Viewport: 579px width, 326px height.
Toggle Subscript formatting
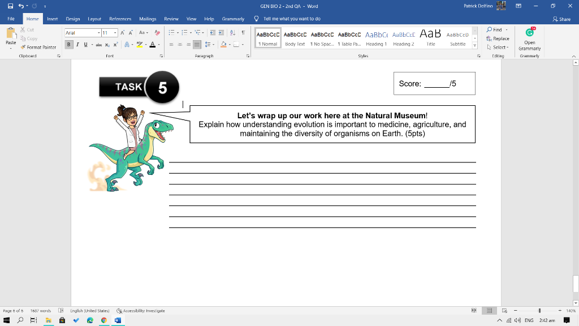tap(107, 45)
